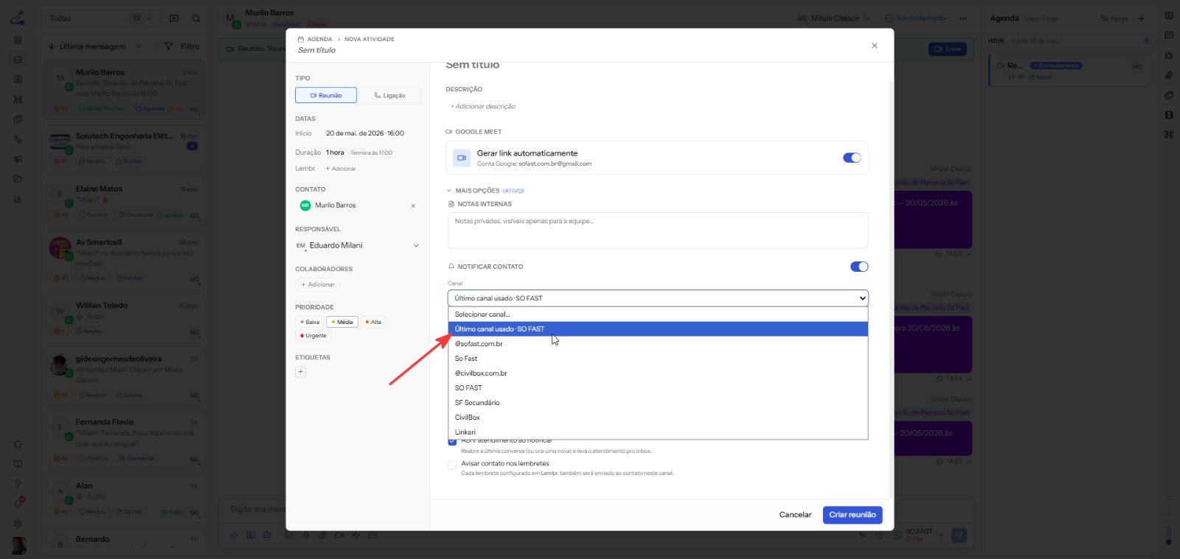Select the Ligação activity type
1180x559 pixels.
click(389, 95)
